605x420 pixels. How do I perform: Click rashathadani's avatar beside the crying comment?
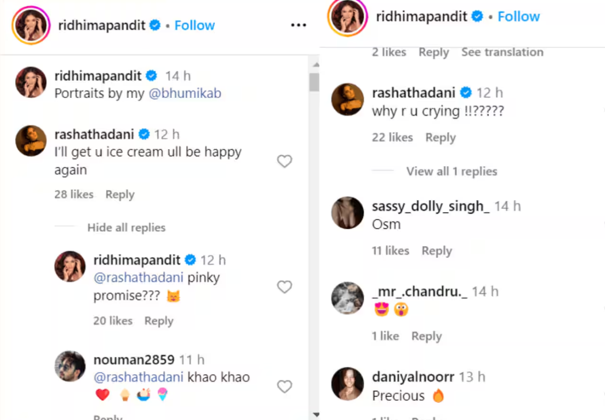point(348,99)
